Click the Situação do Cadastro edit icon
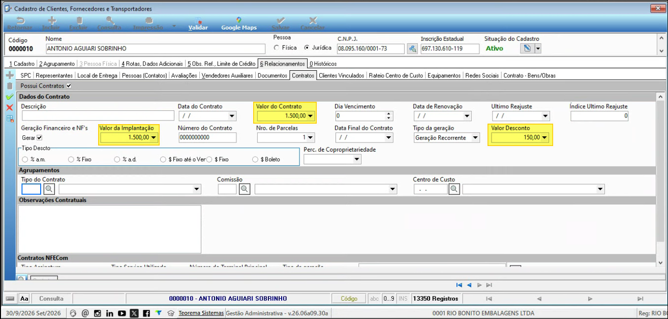668x319 pixels. (x=527, y=48)
